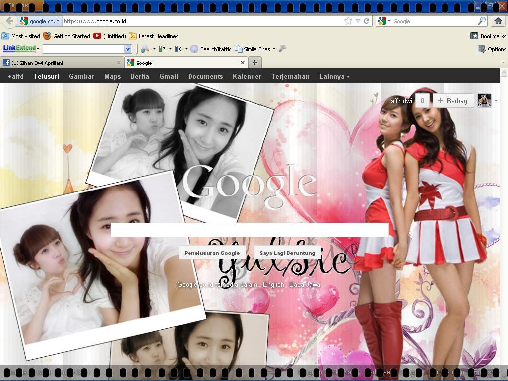Click the blue rank indicator showing 8
This screenshot has height=381, width=508.
[x=178, y=49]
